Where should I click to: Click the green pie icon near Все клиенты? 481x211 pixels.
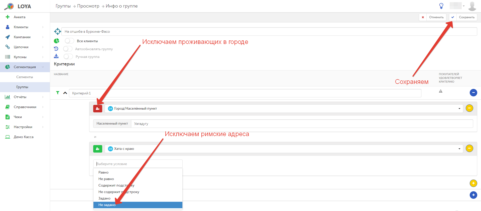57,41
